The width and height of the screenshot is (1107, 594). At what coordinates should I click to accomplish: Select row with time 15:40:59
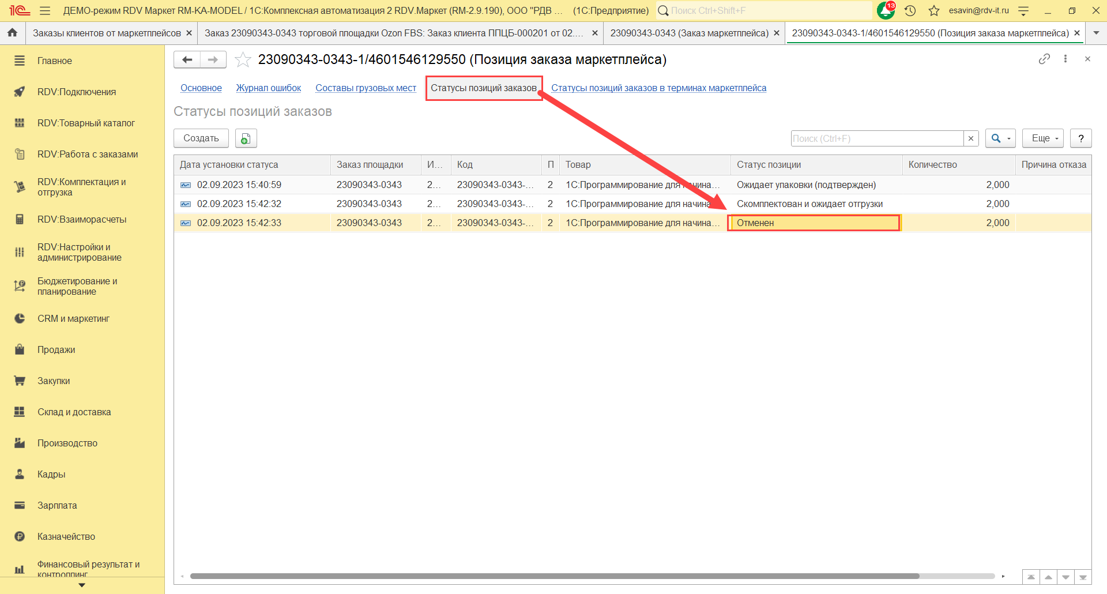[632, 185]
